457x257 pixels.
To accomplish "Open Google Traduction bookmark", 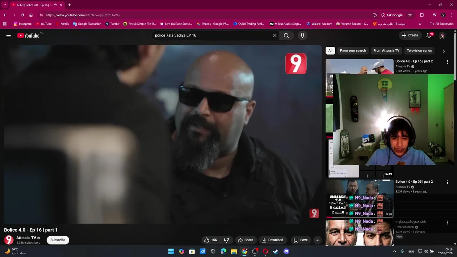I will [87, 24].
